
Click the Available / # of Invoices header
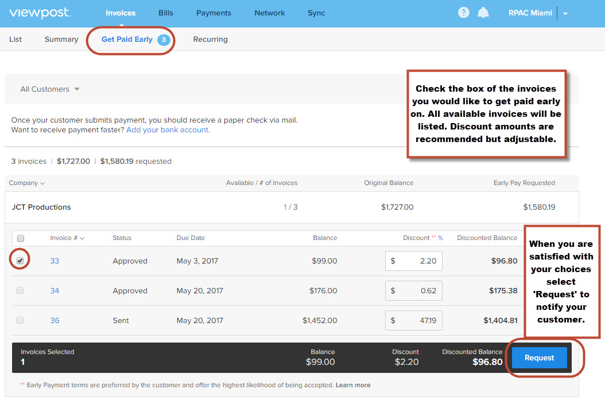coord(262,183)
